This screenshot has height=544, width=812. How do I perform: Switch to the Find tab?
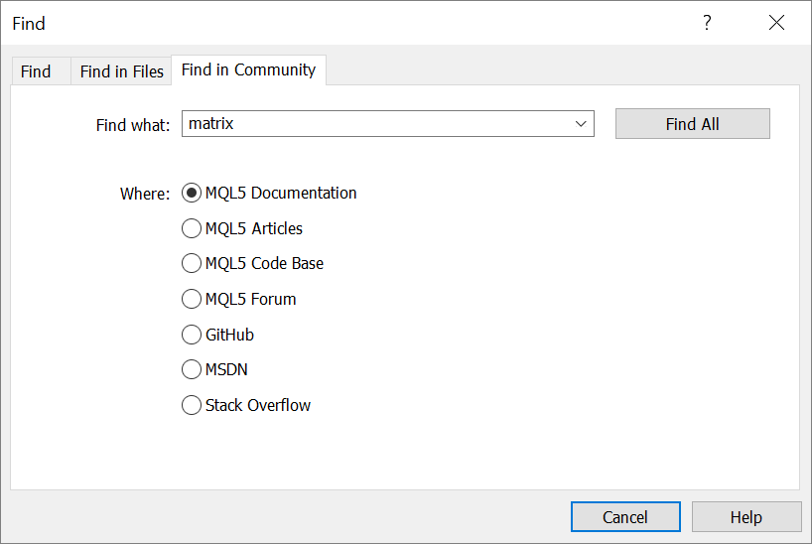(x=36, y=71)
